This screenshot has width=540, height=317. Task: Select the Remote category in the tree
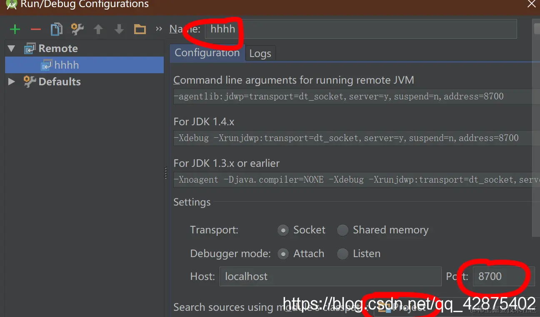click(x=58, y=49)
